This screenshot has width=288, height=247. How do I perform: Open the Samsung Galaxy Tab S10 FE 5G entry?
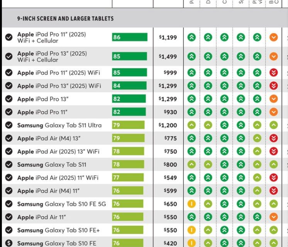[x=61, y=204]
